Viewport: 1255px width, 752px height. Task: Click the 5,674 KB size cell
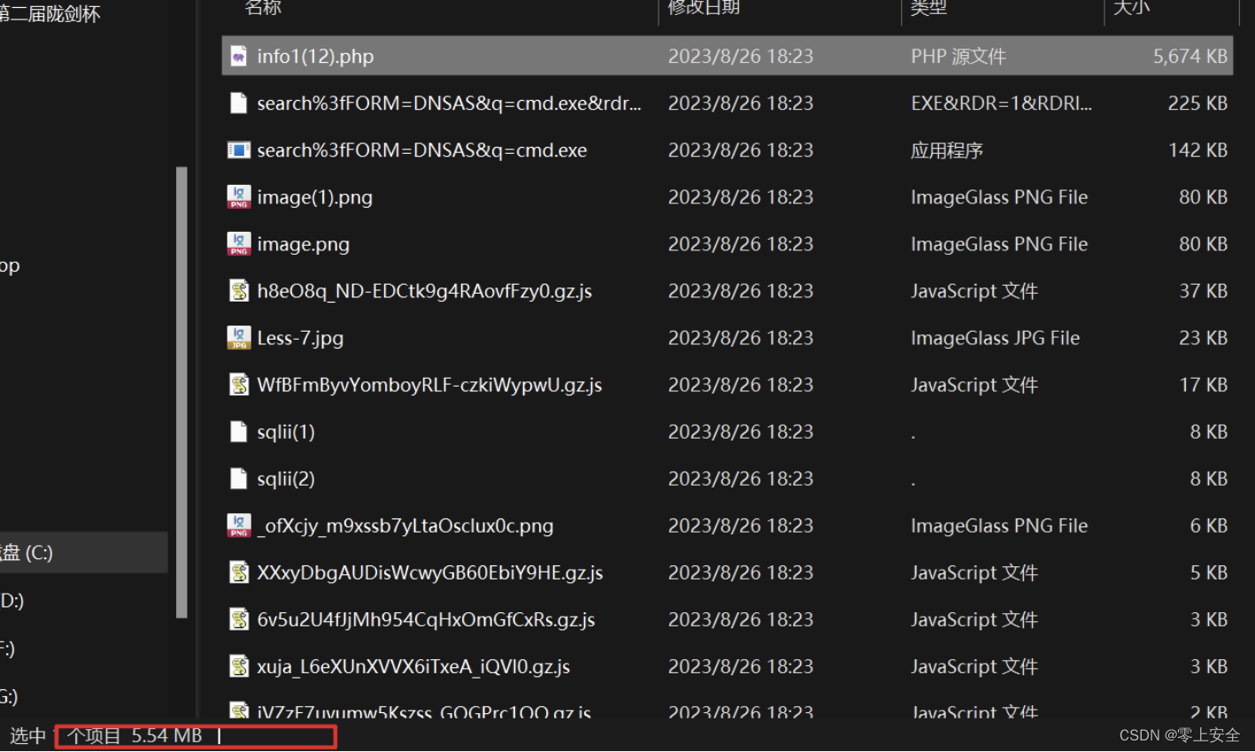coord(1190,57)
